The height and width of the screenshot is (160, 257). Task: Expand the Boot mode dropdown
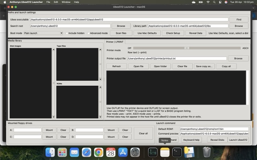[43, 33]
